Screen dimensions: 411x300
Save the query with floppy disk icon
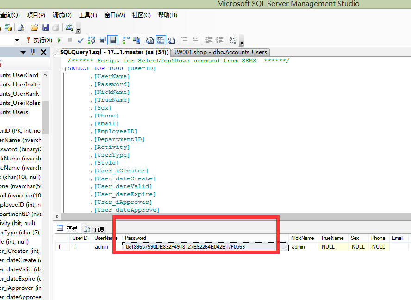click(45, 27)
